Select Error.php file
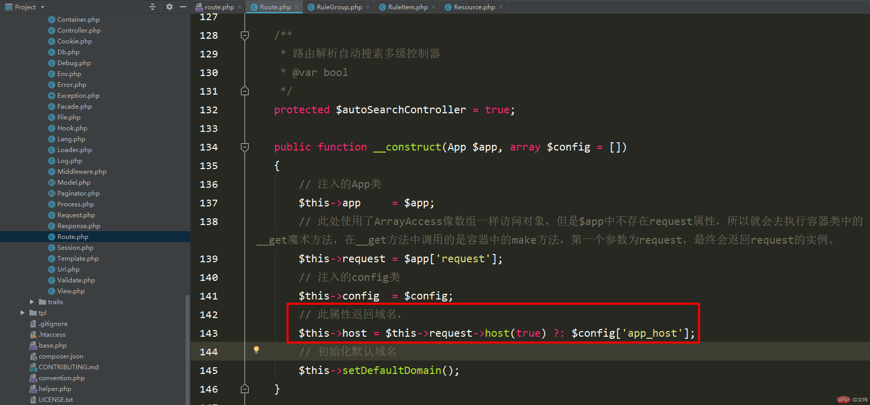Image resolution: width=870 pixels, height=405 pixels. coord(71,85)
